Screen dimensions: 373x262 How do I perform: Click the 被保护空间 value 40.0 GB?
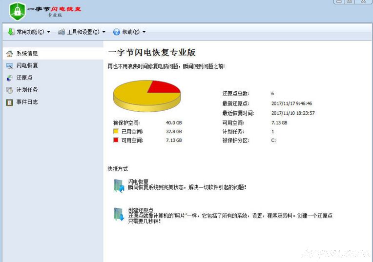pyautogui.click(x=174, y=122)
